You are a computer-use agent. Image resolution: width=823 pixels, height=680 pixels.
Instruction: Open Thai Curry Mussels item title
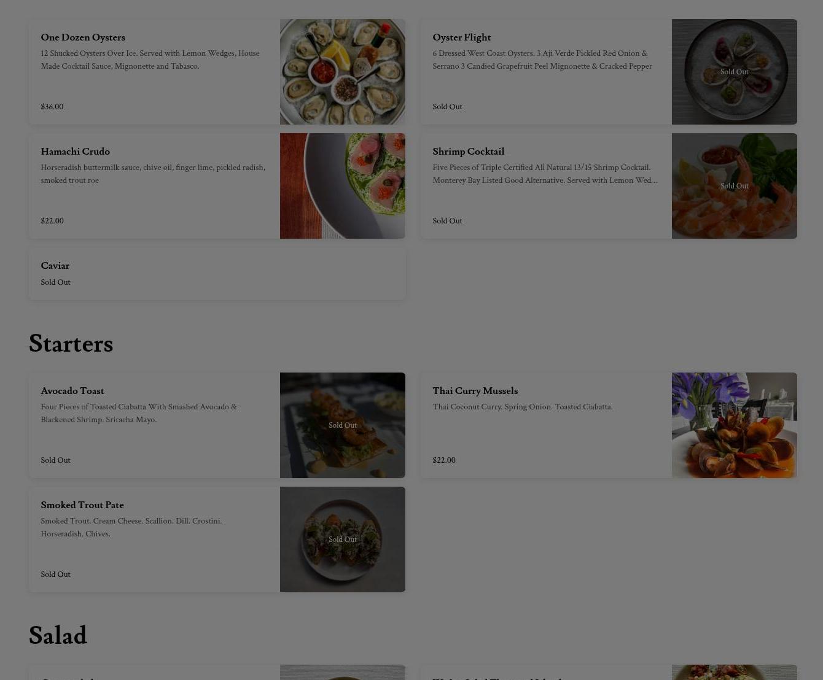[475, 391]
